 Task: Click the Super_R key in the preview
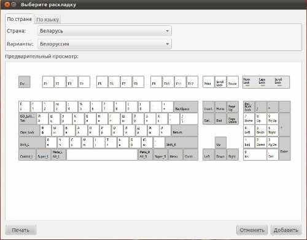click(x=160, y=154)
